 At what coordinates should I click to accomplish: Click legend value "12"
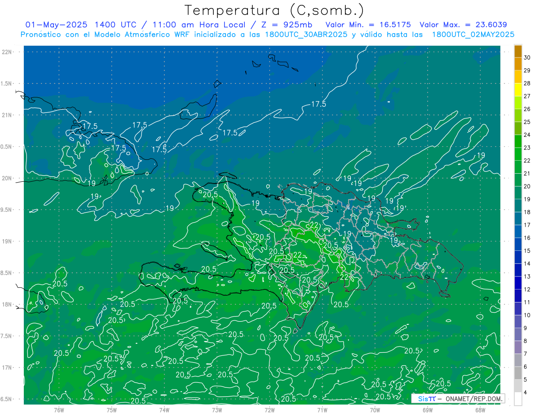[x=527, y=289]
